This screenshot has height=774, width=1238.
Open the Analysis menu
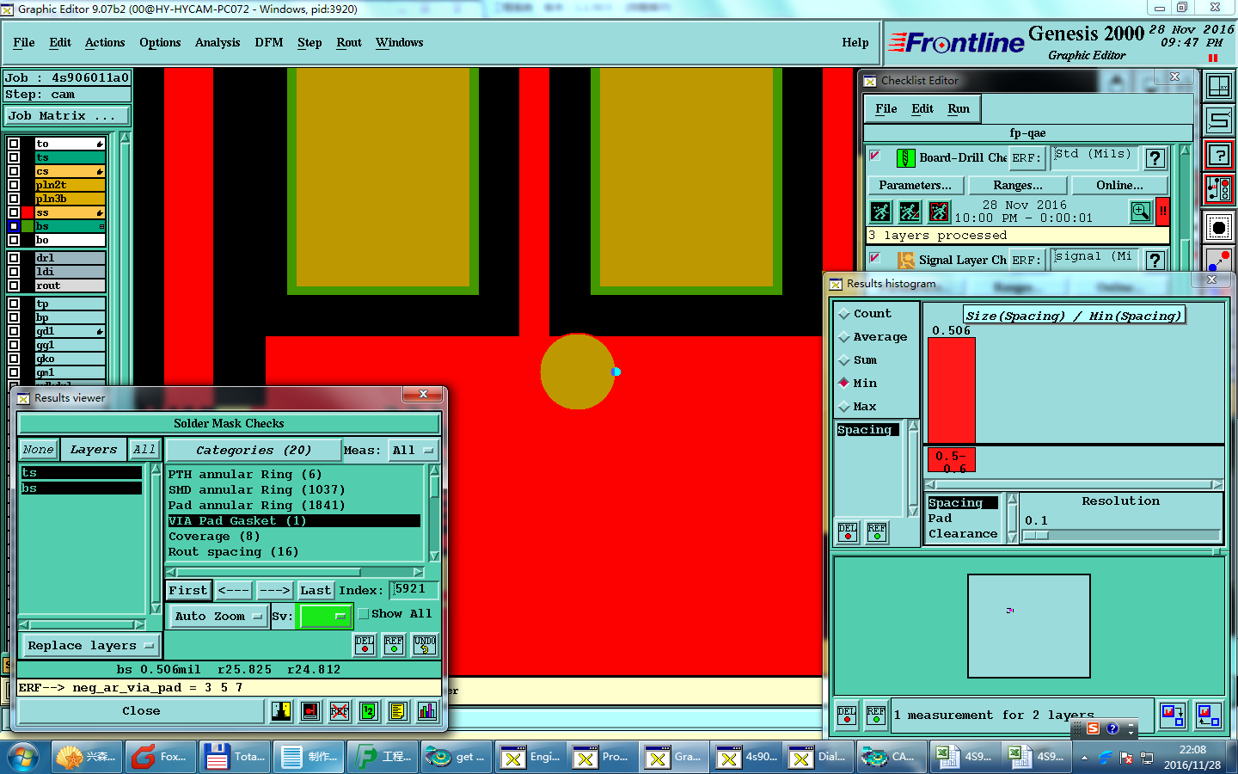[218, 42]
